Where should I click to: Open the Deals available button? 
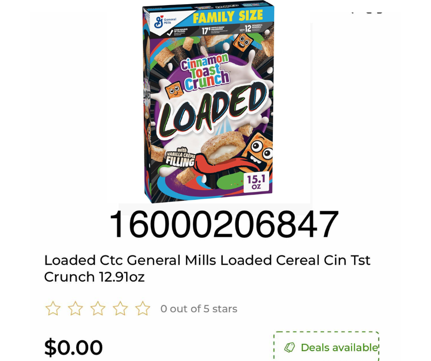click(326, 347)
